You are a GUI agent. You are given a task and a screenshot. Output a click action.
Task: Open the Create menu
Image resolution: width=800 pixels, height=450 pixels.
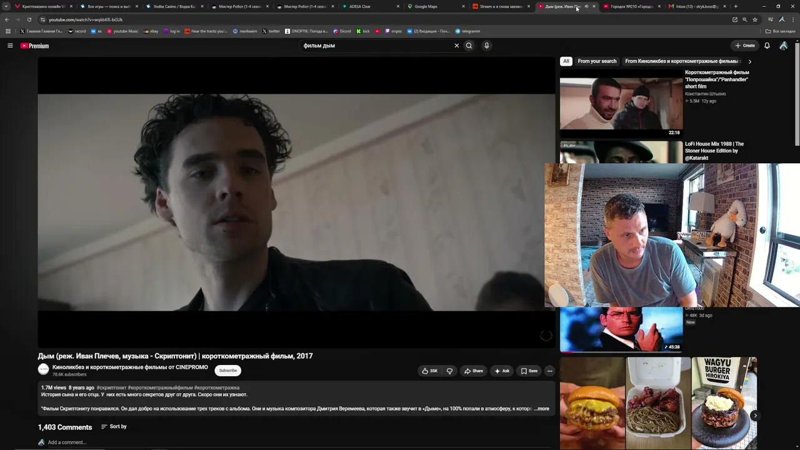pos(745,46)
